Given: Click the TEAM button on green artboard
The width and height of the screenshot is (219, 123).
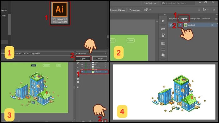Looking at the screenshot, I should (x=130, y=40).
